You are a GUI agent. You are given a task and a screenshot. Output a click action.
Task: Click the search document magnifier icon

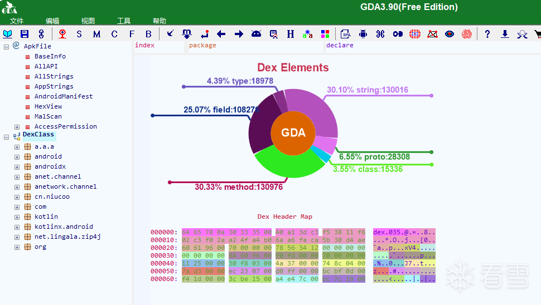pos(273,34)
